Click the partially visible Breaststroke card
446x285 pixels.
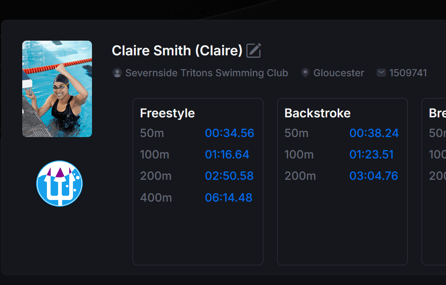[434, 181]
